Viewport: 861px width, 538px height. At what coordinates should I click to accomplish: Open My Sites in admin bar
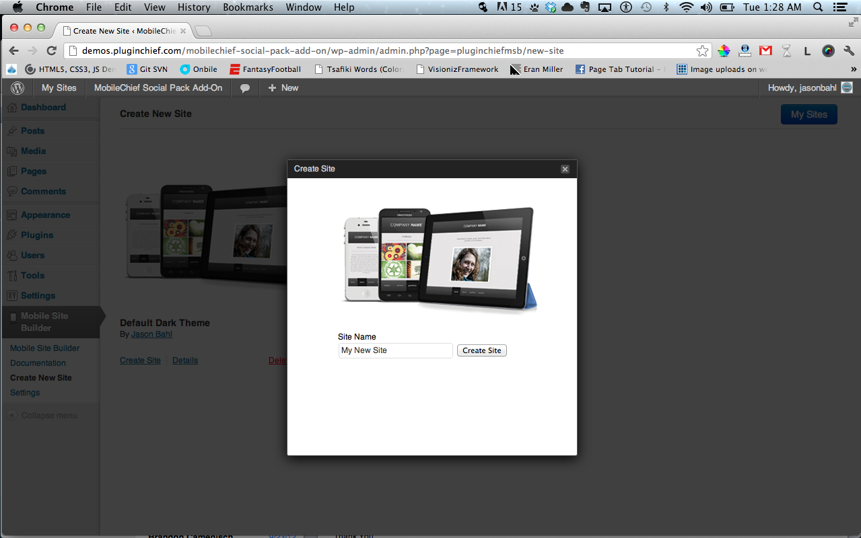59,88
